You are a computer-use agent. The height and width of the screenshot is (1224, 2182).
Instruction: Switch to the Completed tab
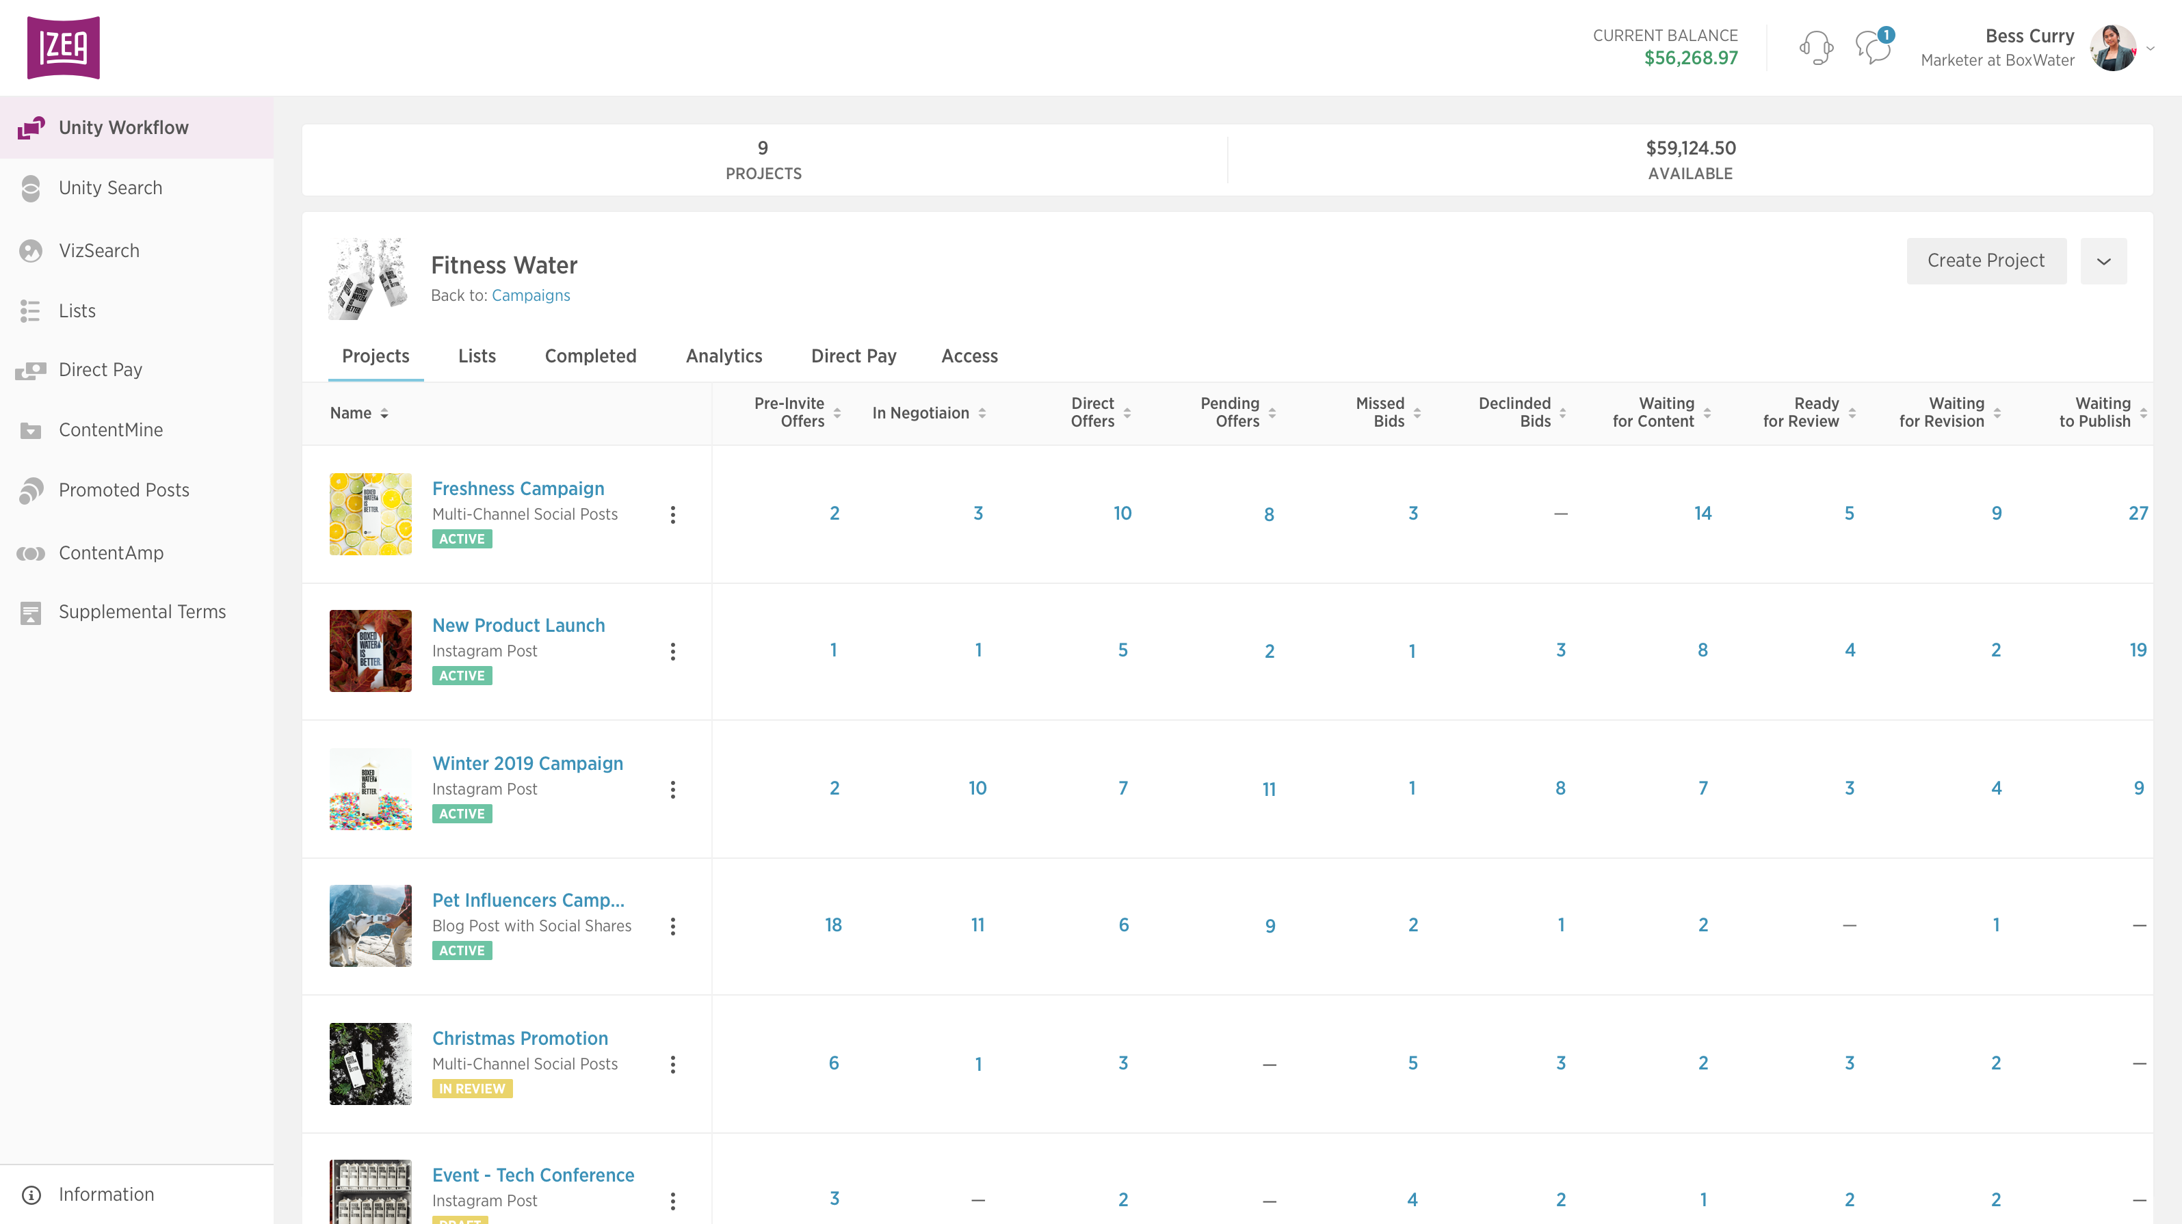[590, 356]
